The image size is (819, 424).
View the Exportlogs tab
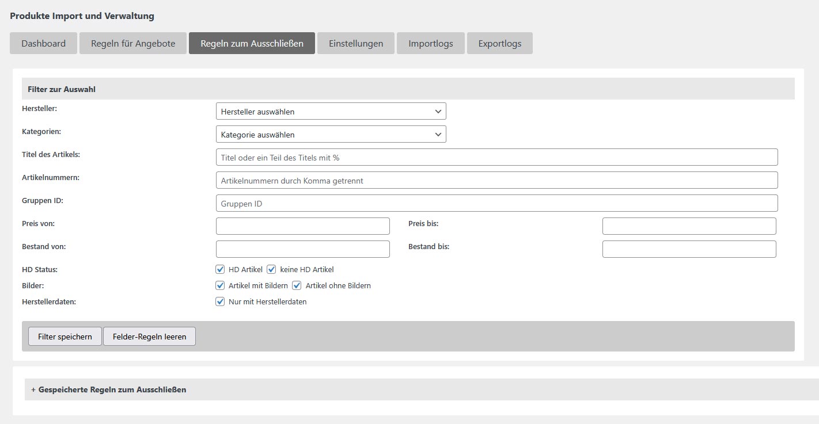pyautogui.click(x=499, y=43)
